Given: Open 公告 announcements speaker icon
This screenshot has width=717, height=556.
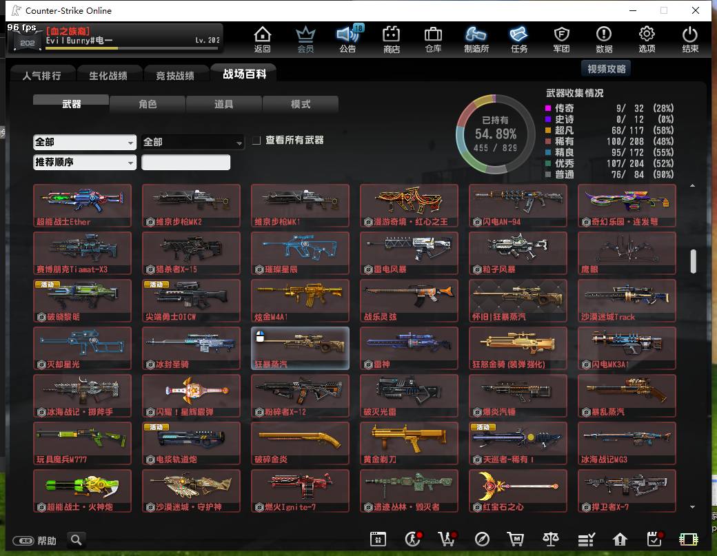Looking at the screenshot, I should click(x=348, y=39).
